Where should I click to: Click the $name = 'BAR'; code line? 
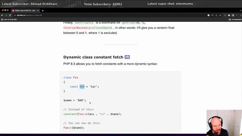[x=74, y=100]
